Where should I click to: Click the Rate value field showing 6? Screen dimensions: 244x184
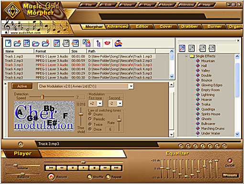pyautogui.click(x=110, y=129)
